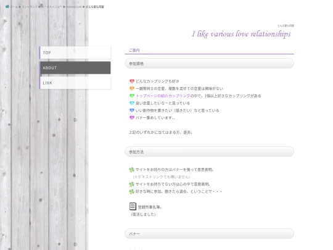
Task: Click the site title I like various love relationships
Action: point(241,34)
